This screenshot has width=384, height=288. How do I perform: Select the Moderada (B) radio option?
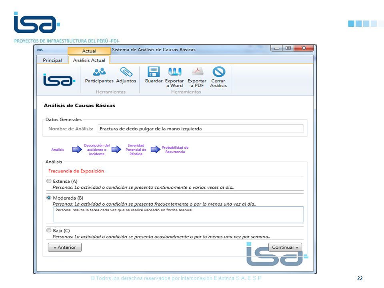click(49, 198)
